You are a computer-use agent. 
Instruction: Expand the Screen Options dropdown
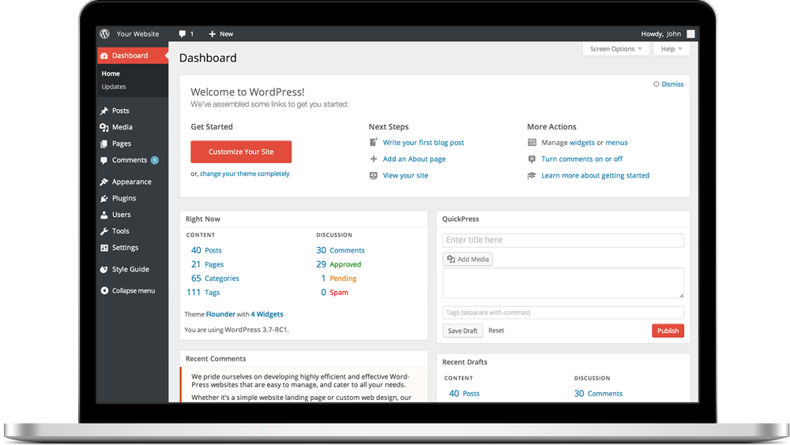[x=615, y=49]
